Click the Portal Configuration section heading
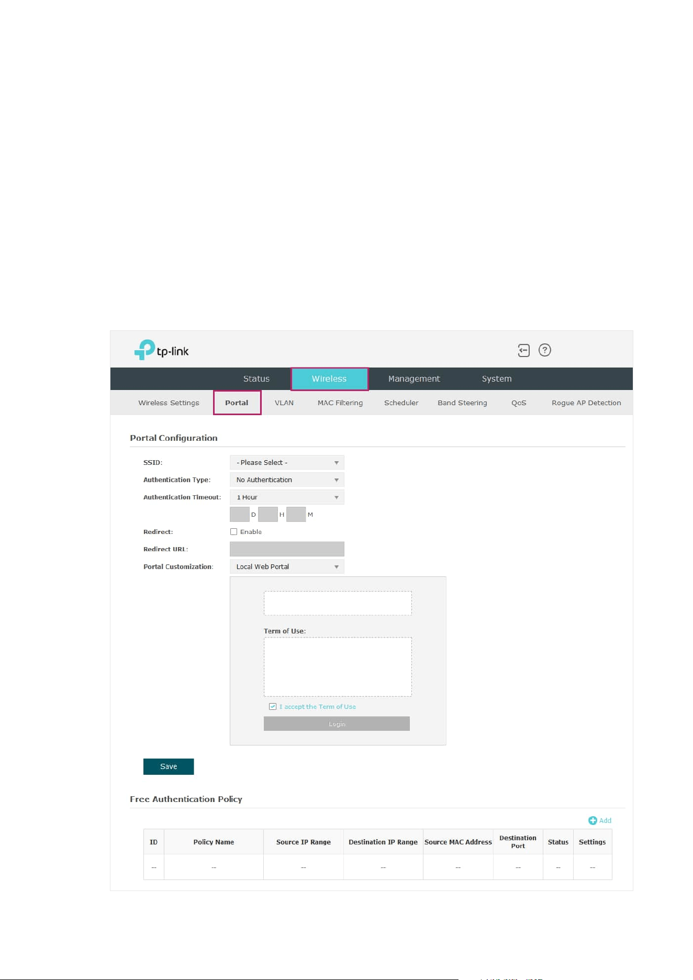Screen dimensions: 693x980 point(174,438)
